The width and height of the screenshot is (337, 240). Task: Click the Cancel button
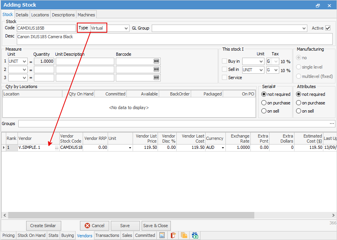coord(94,226)
